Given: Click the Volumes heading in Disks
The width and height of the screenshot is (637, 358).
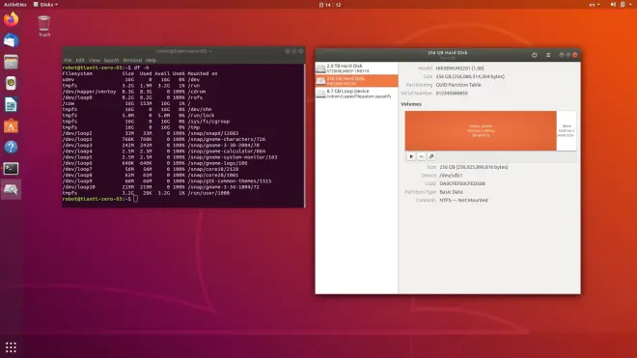Looking at the screenshot, I should tap(411, 104).
